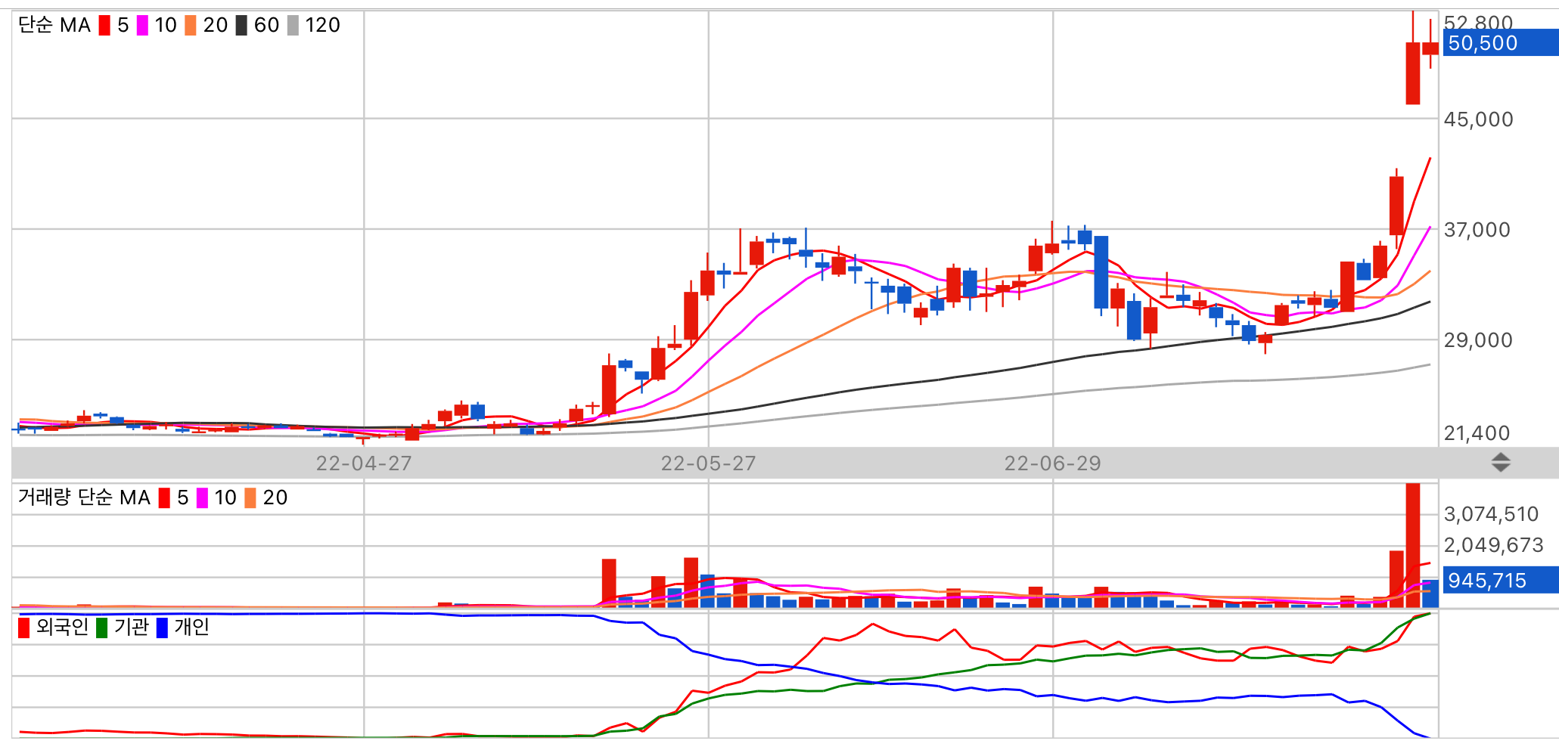Screen dimensions: 1559x747
Task: Click the 3,074,510 volume axis label
Action: (x=1492, y=515)
